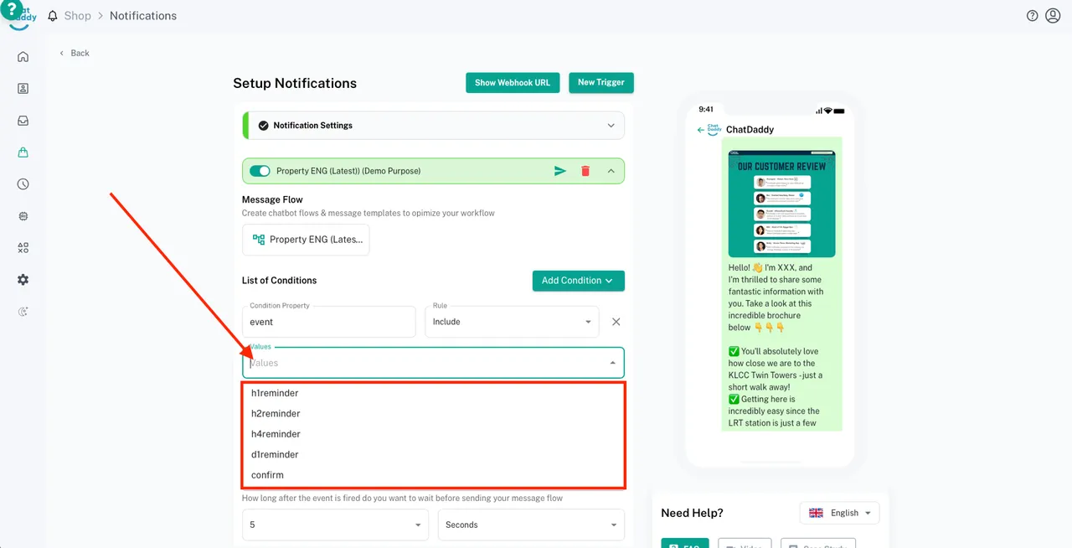Screen dimensions: 1072x548
Task: Click Show Webhook URL button
Action: 513,83
